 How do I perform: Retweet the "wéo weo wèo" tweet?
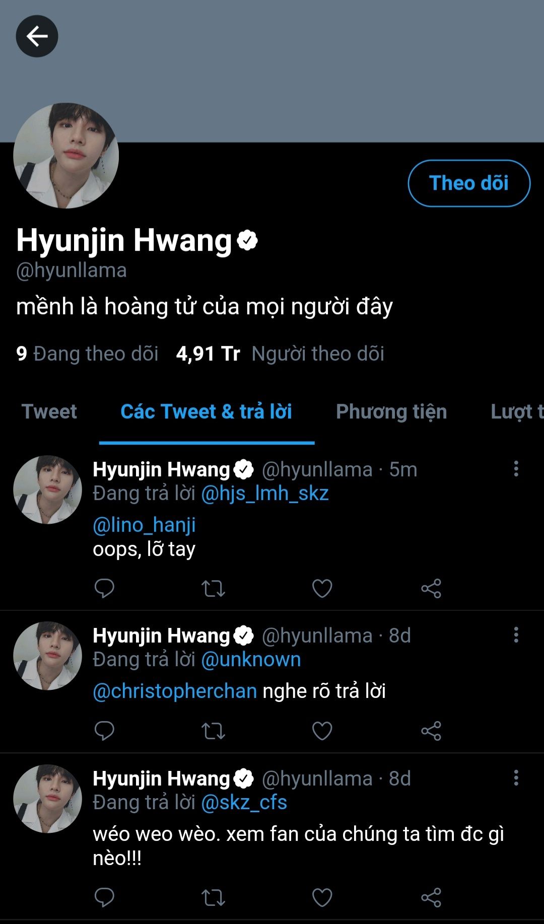[213, 897]
